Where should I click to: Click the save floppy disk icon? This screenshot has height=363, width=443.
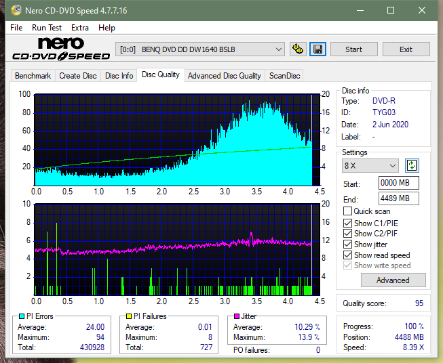pos(317,49)
